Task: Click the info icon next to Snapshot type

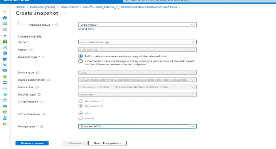Action: [44, 57]
